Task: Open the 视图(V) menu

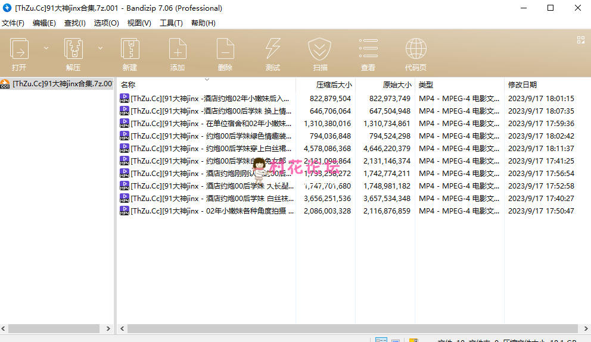Action: [139, 23]
